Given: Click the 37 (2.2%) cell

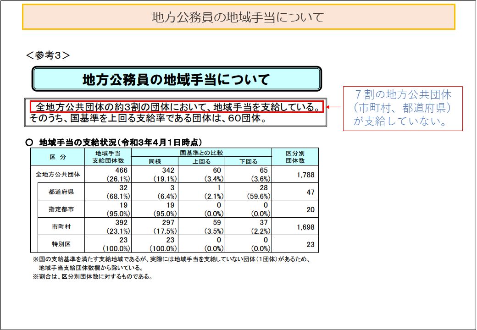Looking at the screenshot, I should coord(248,226).
